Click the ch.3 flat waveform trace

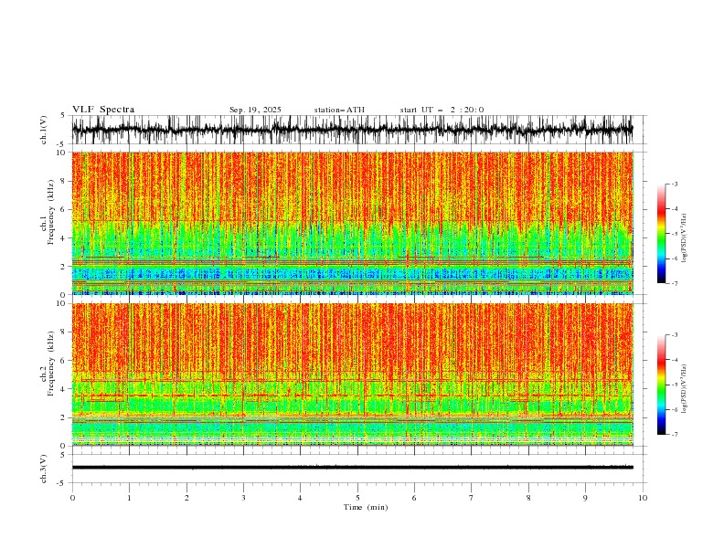click(x=352, y=468)
